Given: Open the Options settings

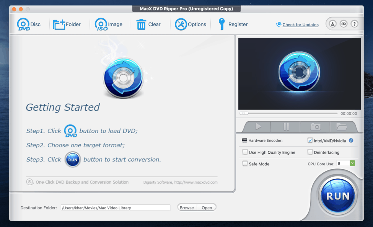Looking at the screenshot, I should pos(191,24).
